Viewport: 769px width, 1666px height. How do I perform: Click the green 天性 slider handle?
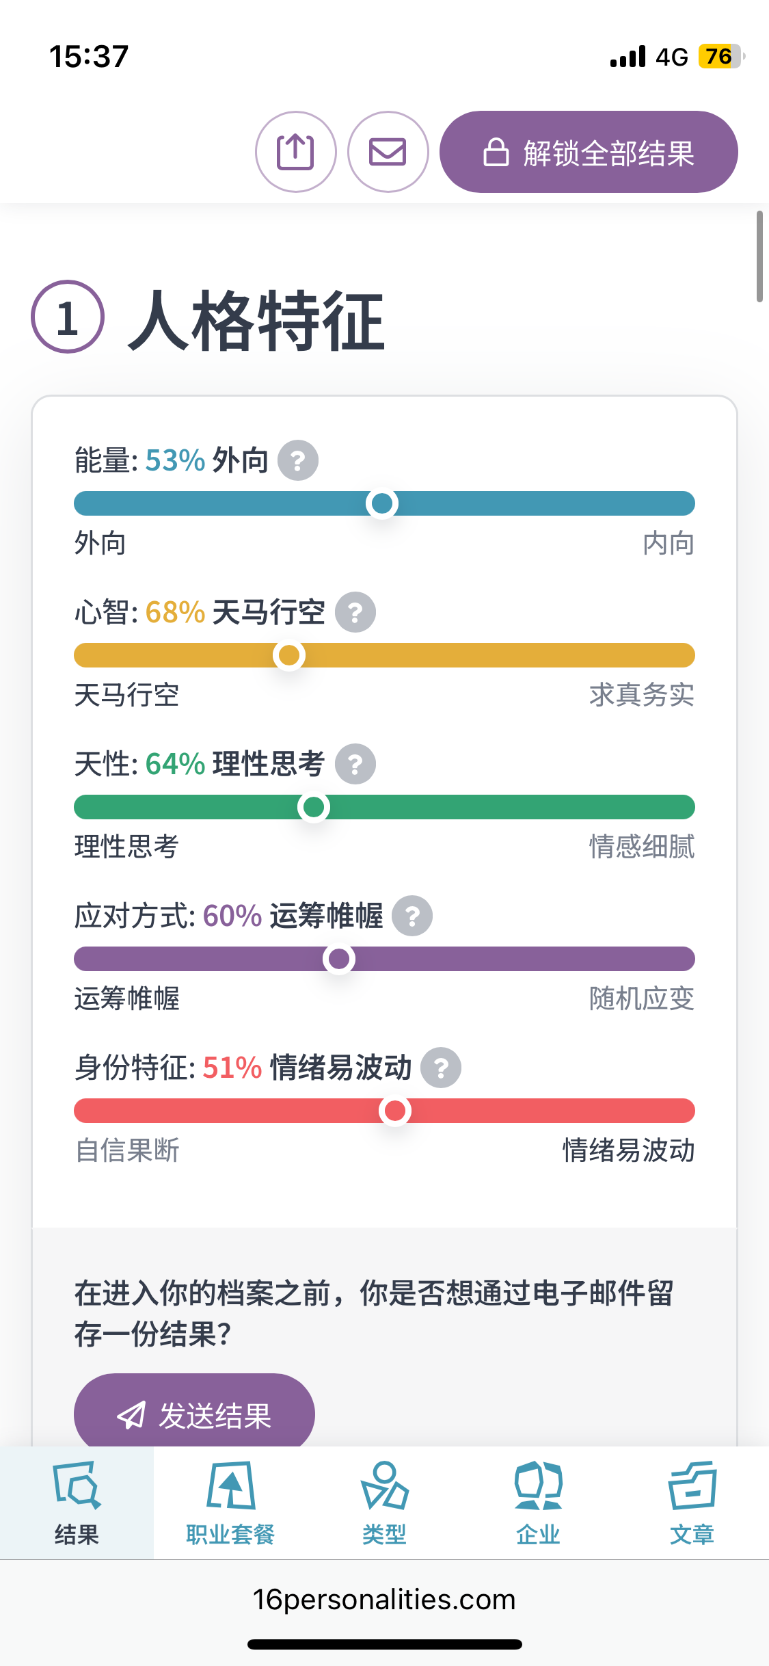(x=314, y=807)
